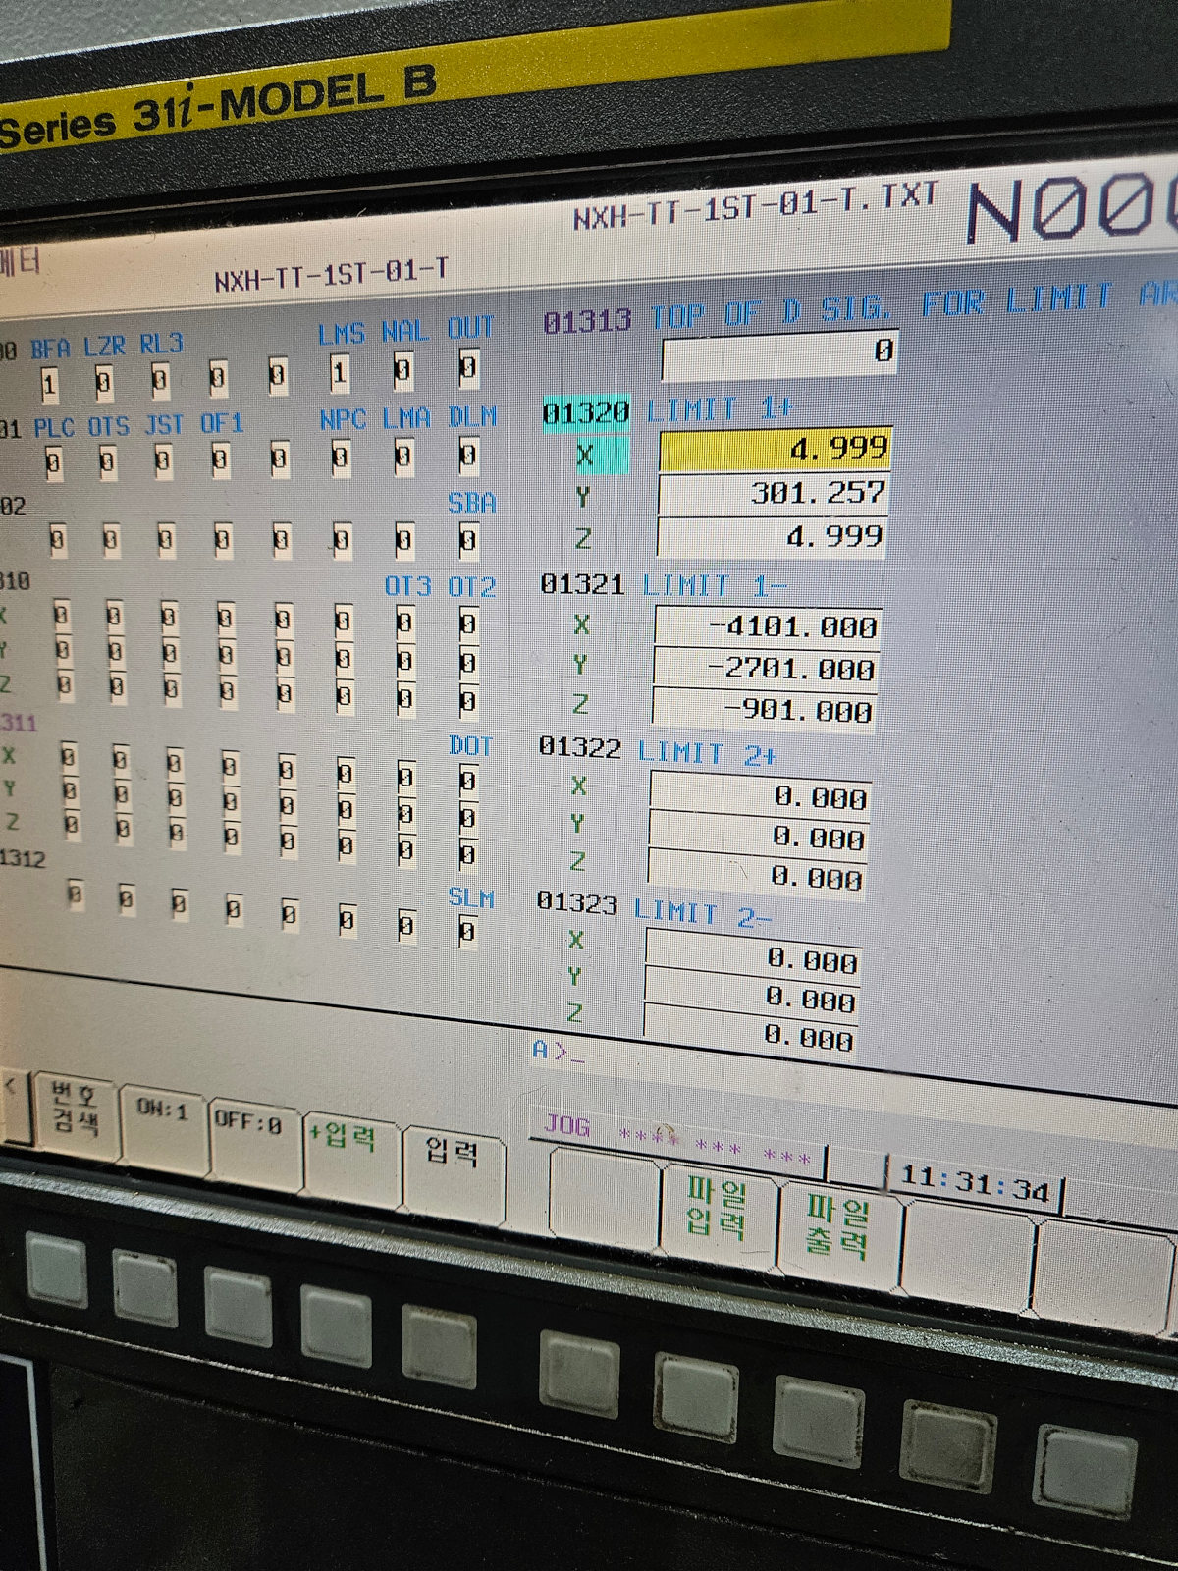Select the LIMIT 1- X value -4101.000
1178x1571 pixels.
(768, 626)
